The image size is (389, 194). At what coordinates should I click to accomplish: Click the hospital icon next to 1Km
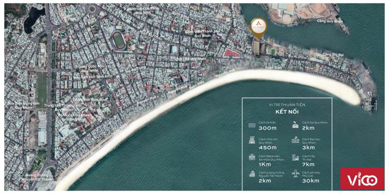(252, 158)
